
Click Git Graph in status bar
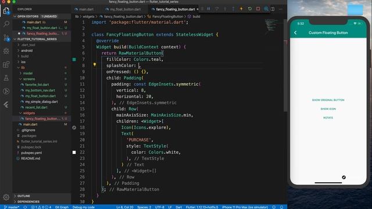(x=62, y=207)
